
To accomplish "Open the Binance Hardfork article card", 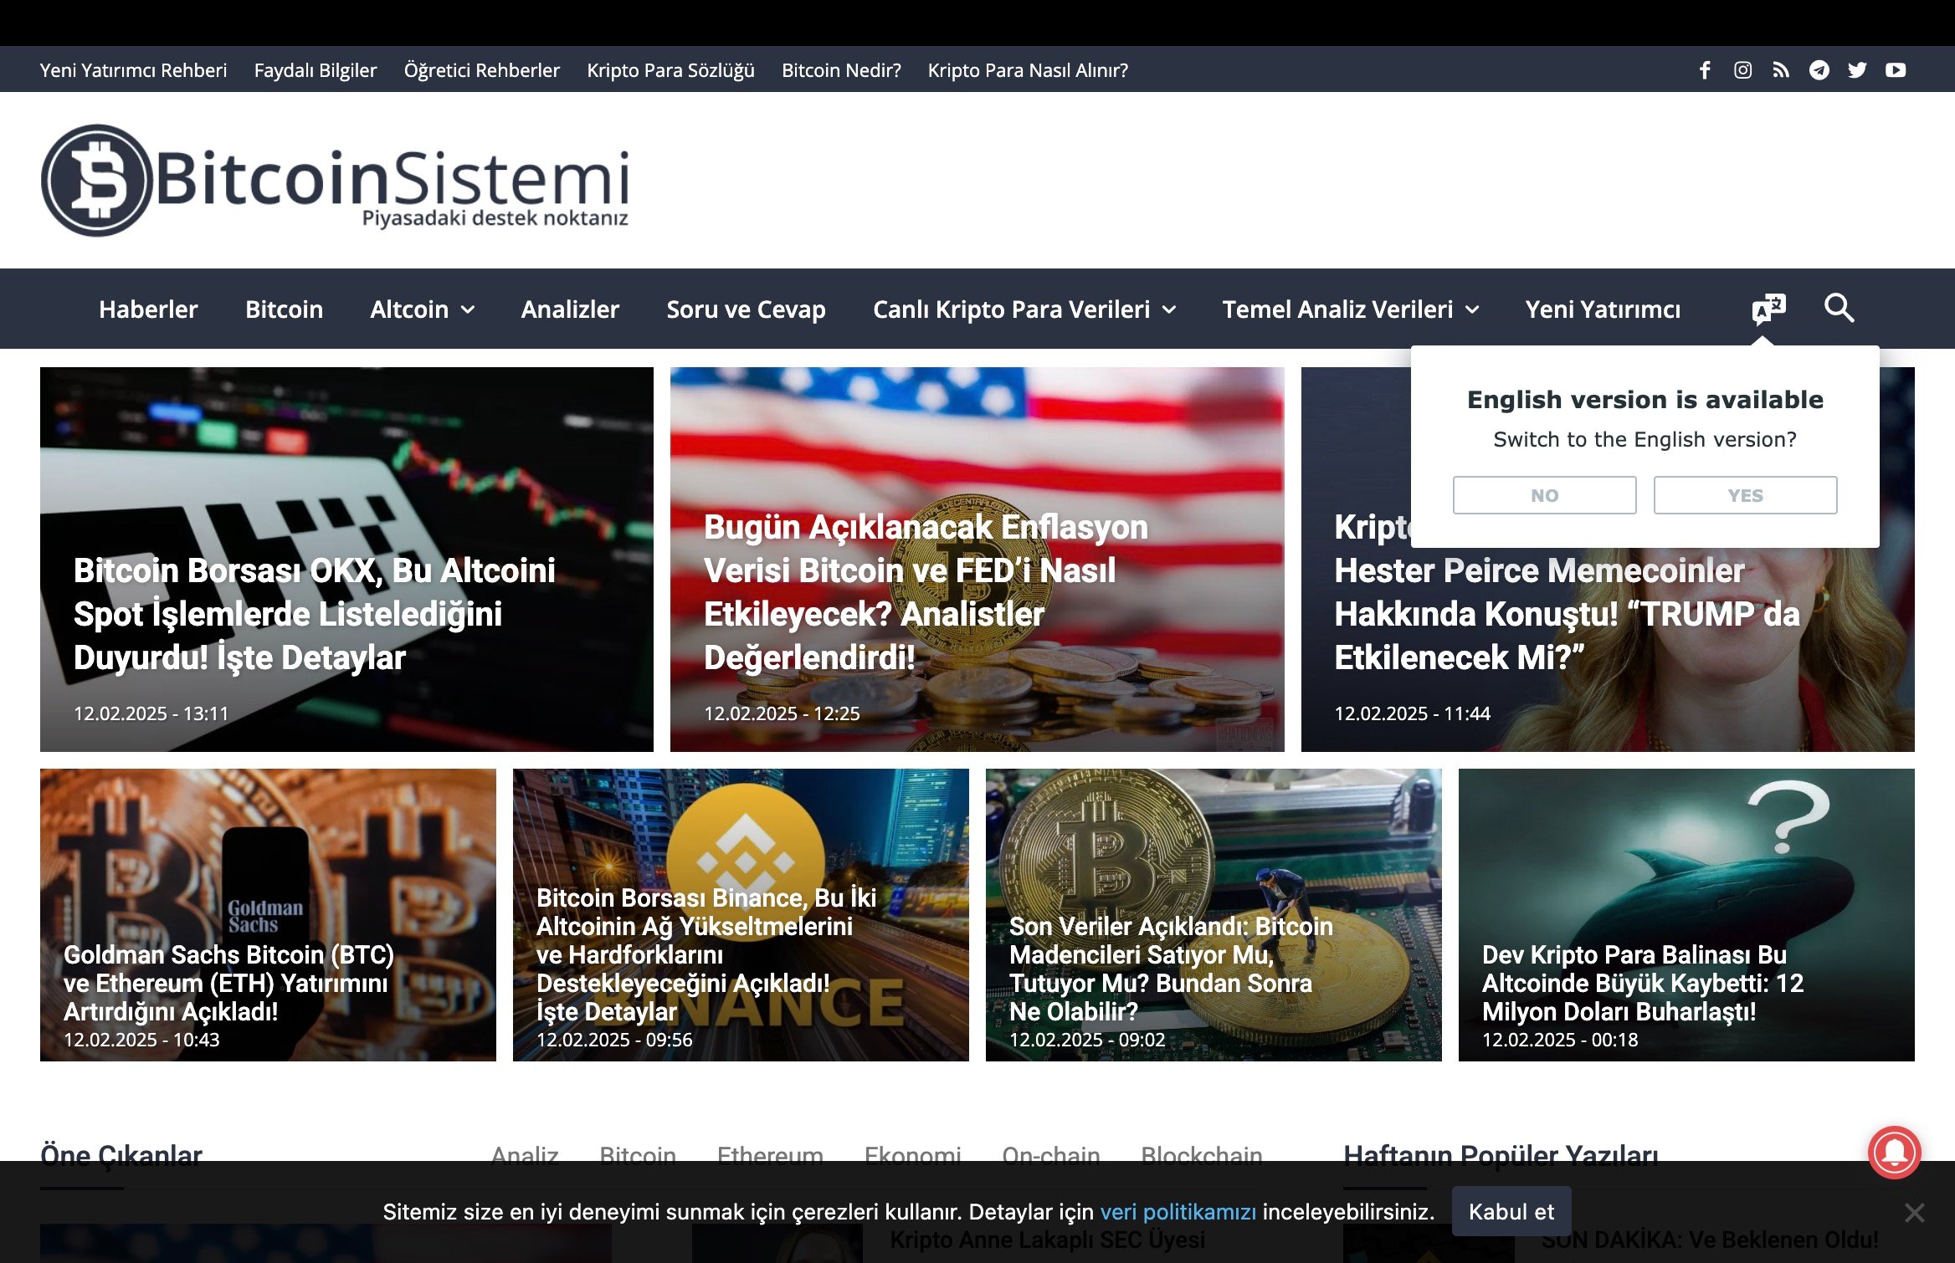I will pos(741,915).
